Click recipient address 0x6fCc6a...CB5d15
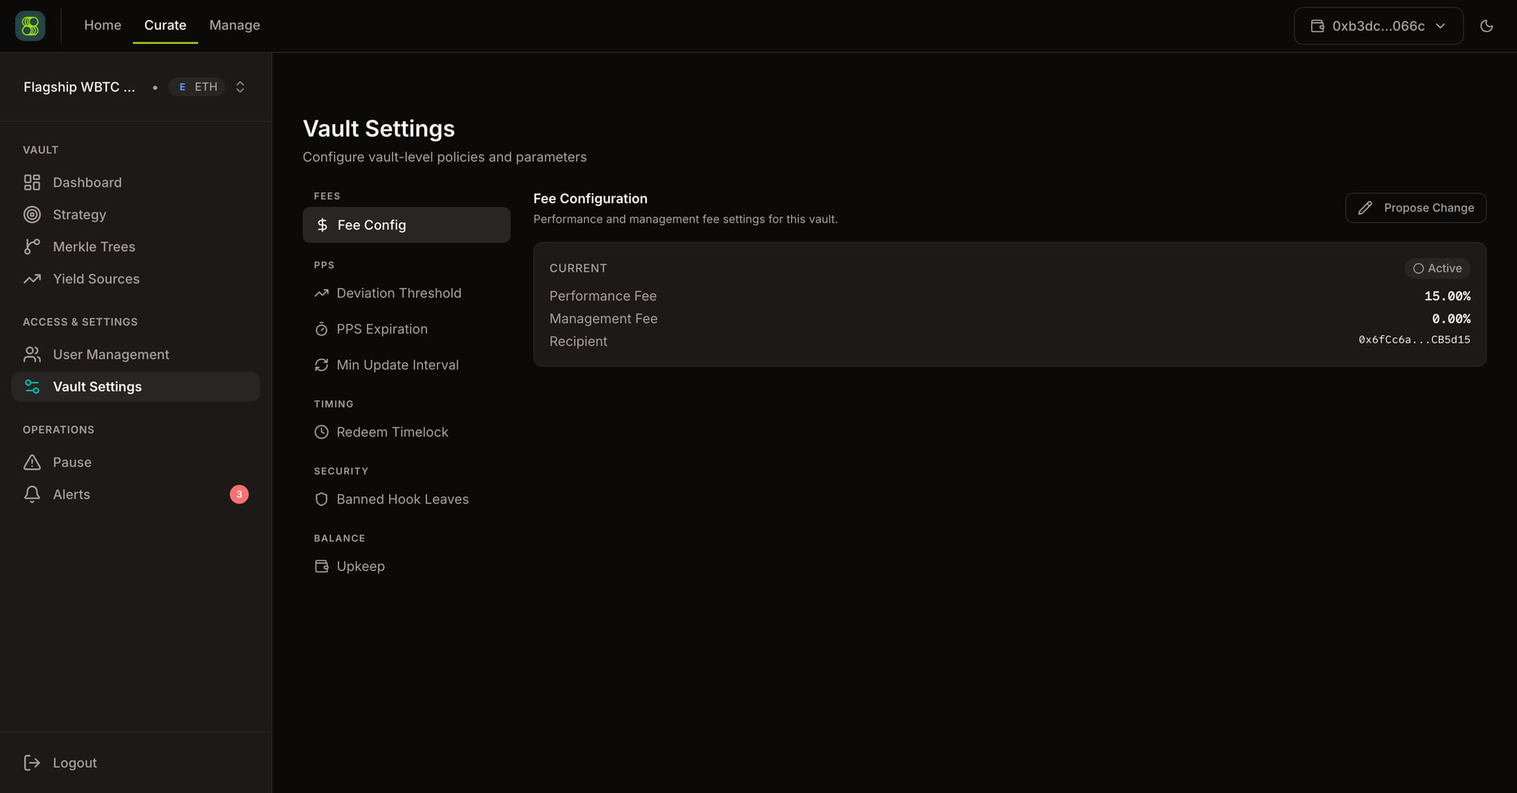Viewport: 1517px width, 793px height. point(1414,340)
